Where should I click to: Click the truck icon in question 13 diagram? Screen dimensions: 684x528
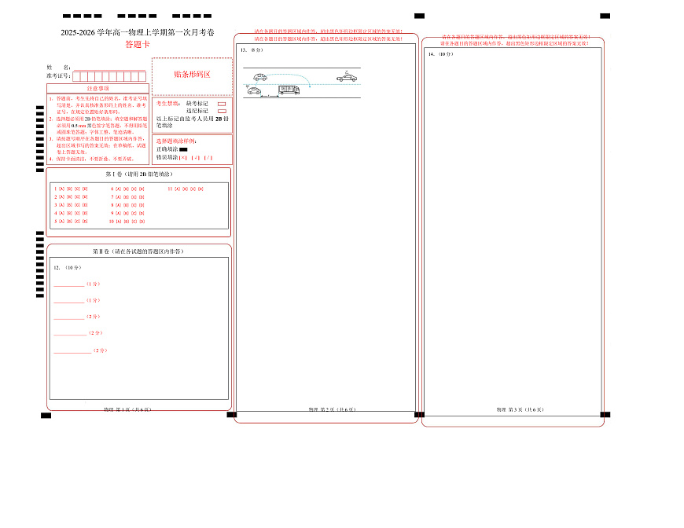coord(289,90)
